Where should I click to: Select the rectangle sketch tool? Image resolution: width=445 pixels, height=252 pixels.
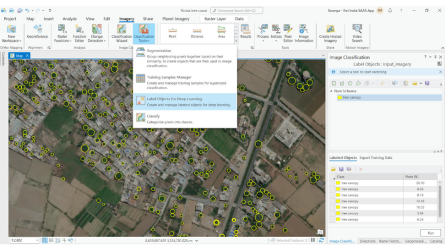(334, 83)
